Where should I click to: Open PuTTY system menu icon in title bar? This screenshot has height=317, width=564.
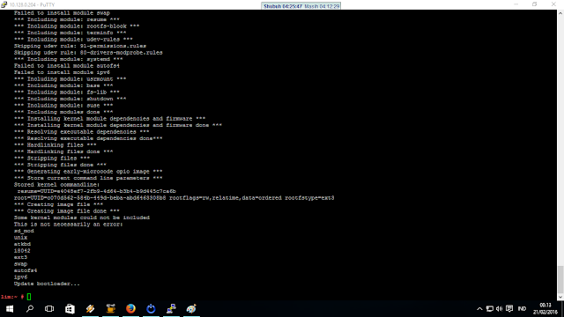coord(4,4)
